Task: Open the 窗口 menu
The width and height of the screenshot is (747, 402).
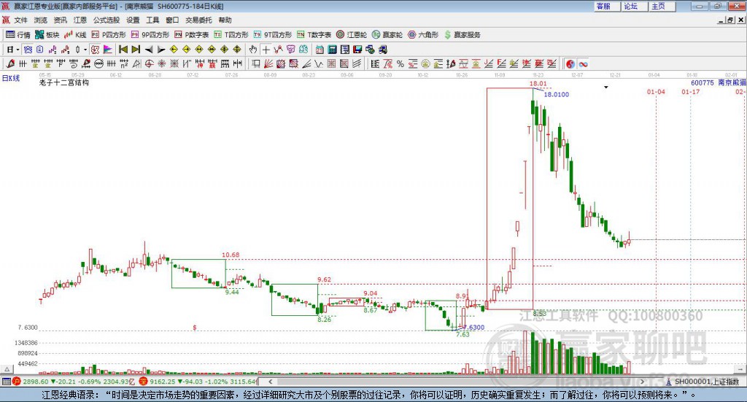Action: [x=172, y=20]
